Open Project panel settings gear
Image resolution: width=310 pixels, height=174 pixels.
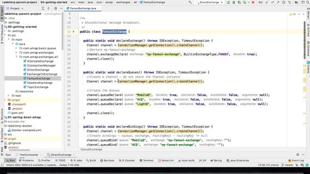(x=56, y=9)
